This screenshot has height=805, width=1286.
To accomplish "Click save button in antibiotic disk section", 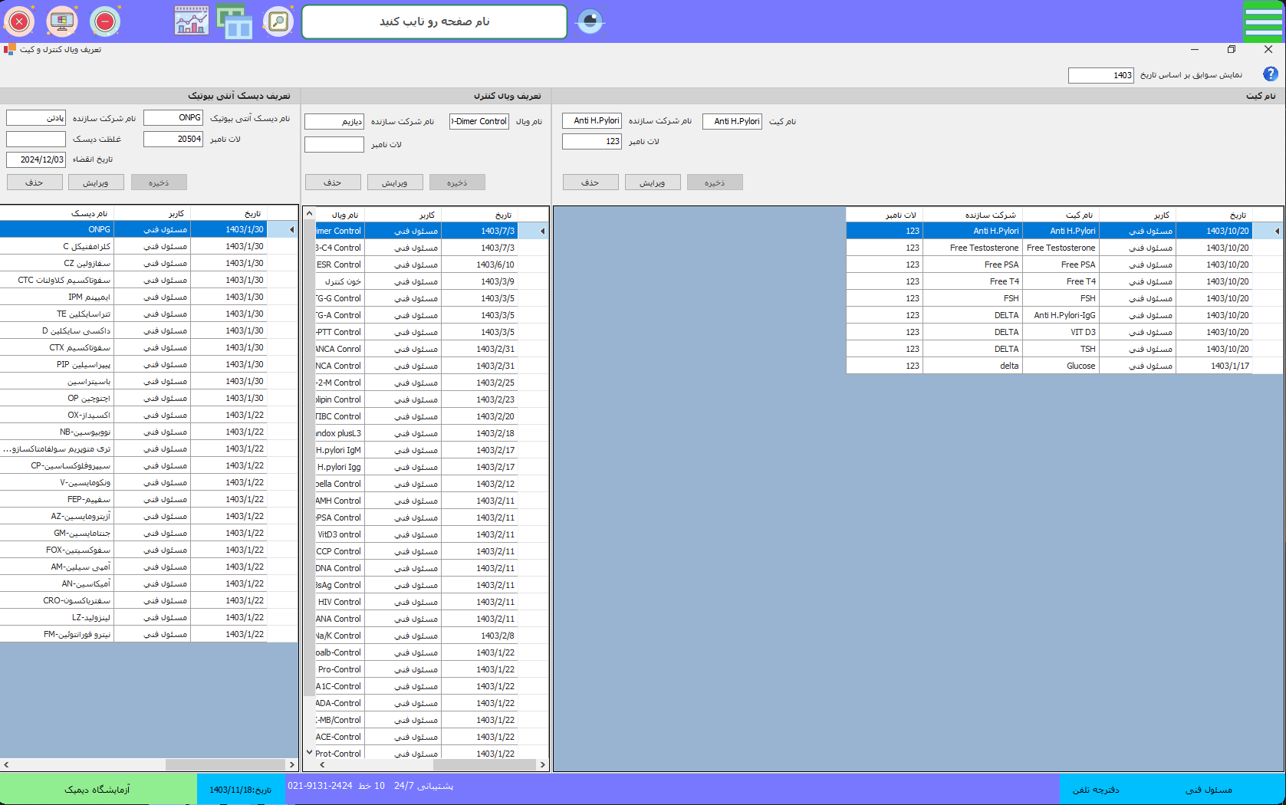I will (159, 182).
